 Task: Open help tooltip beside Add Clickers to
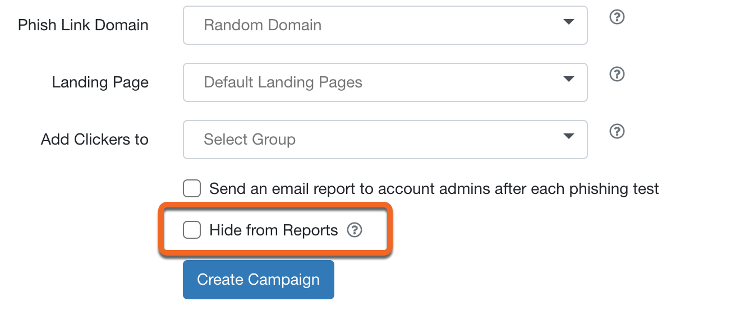point(617,131)
